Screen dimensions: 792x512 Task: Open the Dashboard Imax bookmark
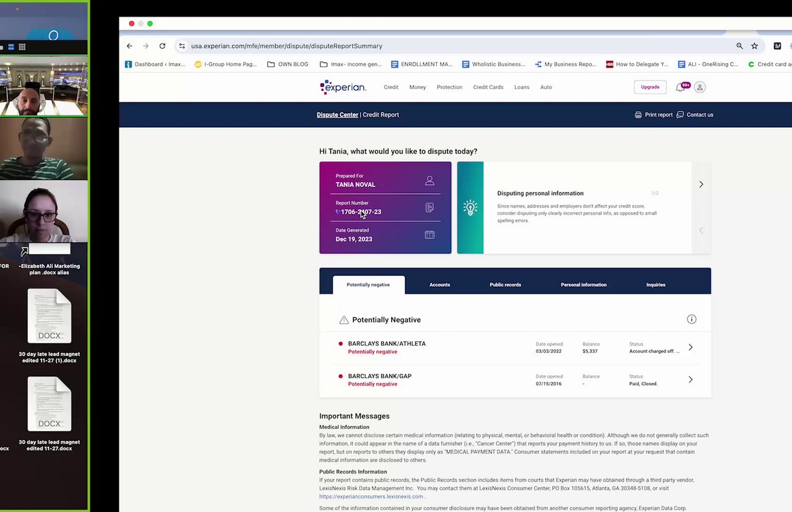[155, 64]
